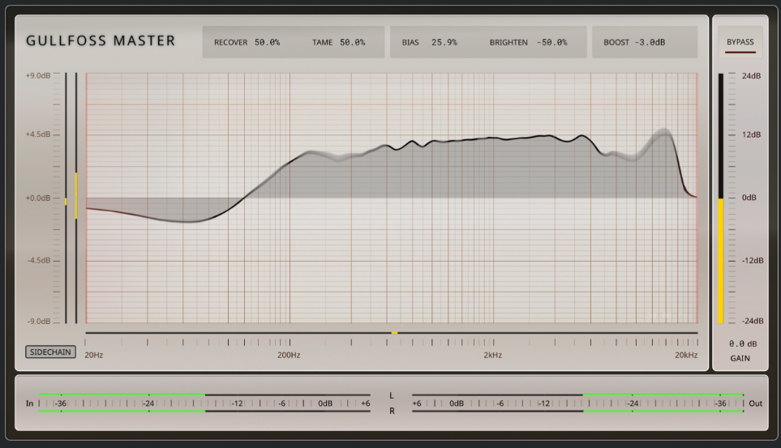Click the 12dB gain scale label
The height and width of the screenshot is (448, 781).
click(x=751, y=134)
